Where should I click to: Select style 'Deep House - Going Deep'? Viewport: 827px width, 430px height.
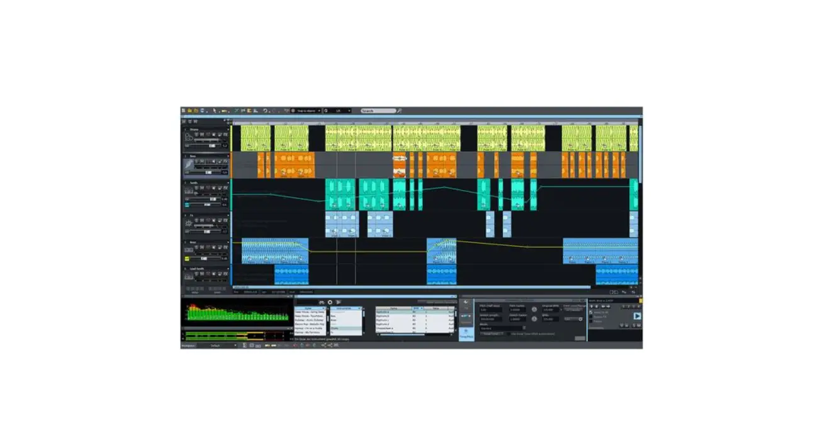pos(310,312)
